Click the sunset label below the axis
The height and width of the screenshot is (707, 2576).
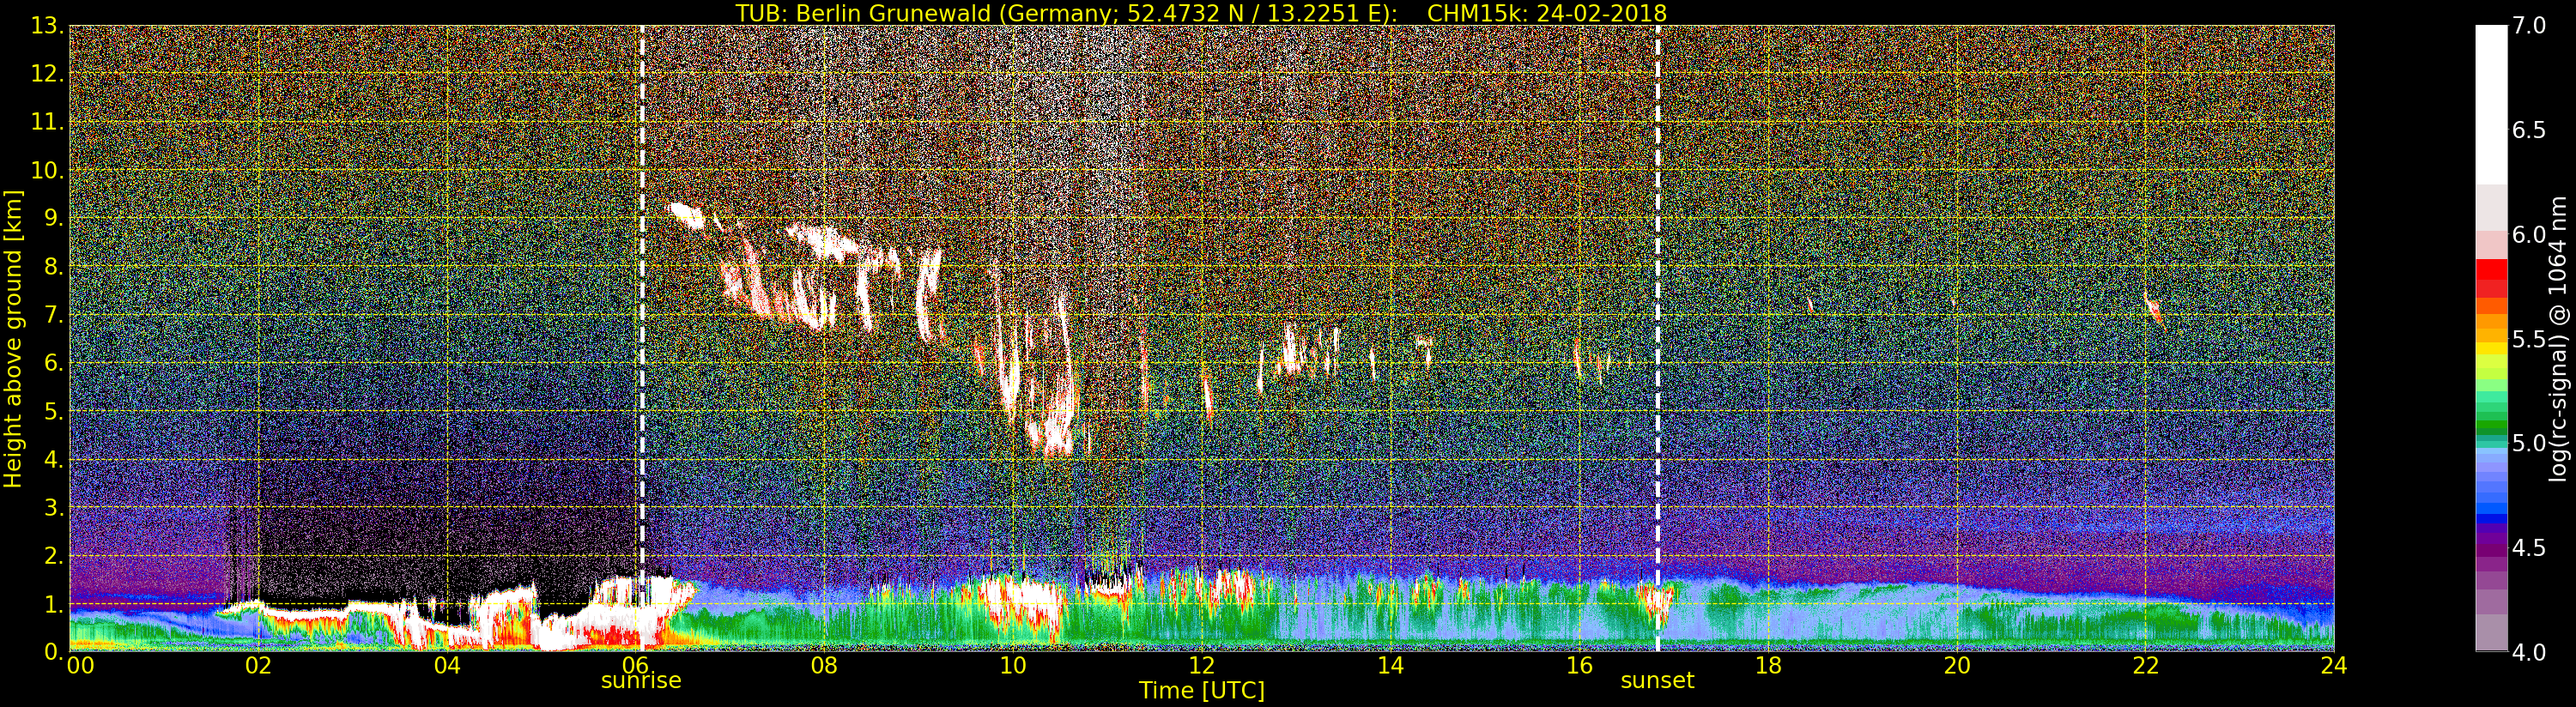click(x=1657, y=681)
